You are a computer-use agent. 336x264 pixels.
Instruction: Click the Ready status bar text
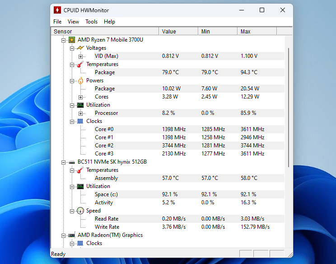point(58,254)
